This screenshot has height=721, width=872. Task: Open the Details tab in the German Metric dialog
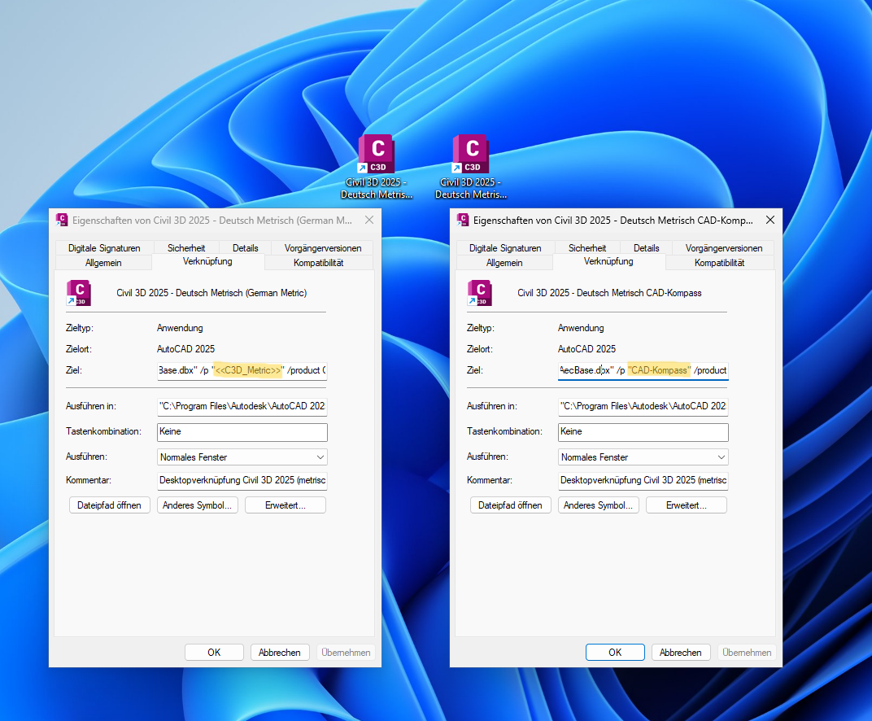(246, 248)
